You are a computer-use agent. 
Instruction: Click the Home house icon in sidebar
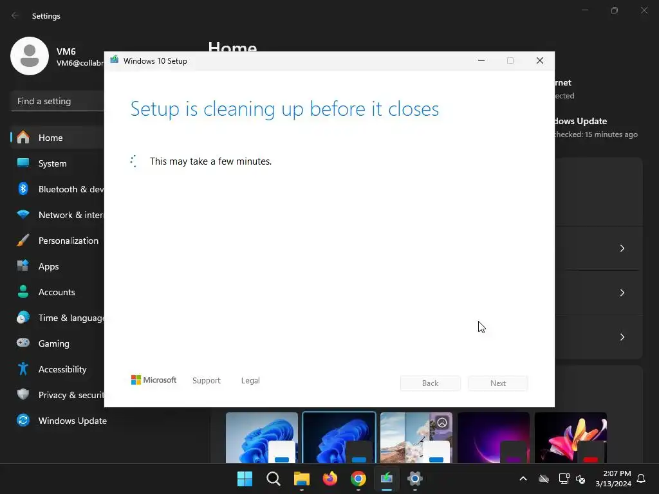(23, 138)
